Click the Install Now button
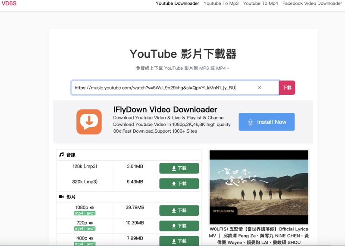This screenshot has width=345, height=246. 267,122
